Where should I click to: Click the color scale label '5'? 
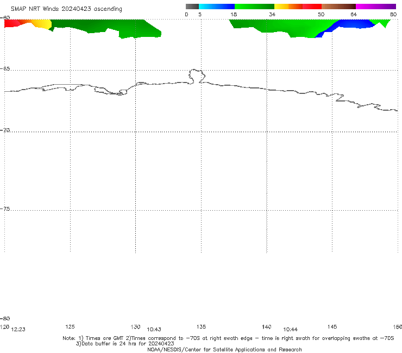(x=200, y=14)
